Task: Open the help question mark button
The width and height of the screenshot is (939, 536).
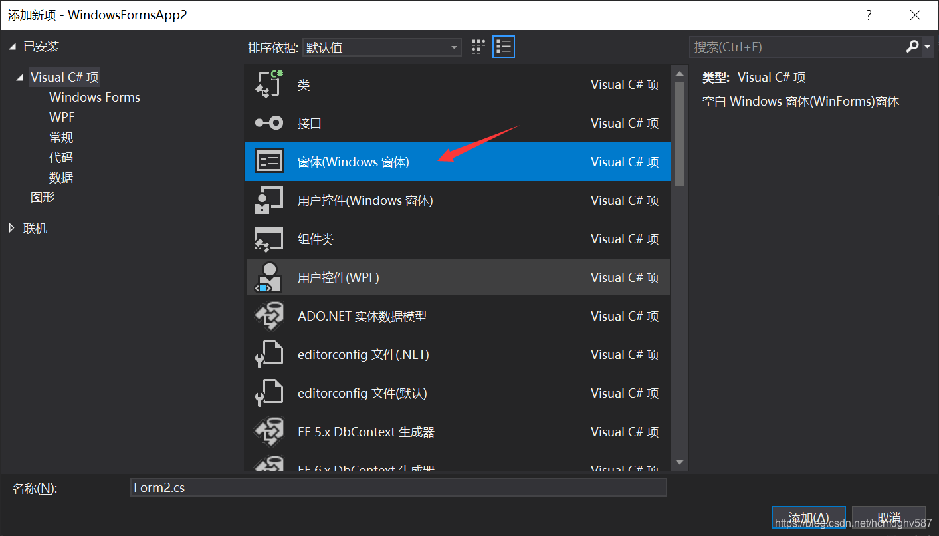Action: pyautogui.click(x=869, y=15)
